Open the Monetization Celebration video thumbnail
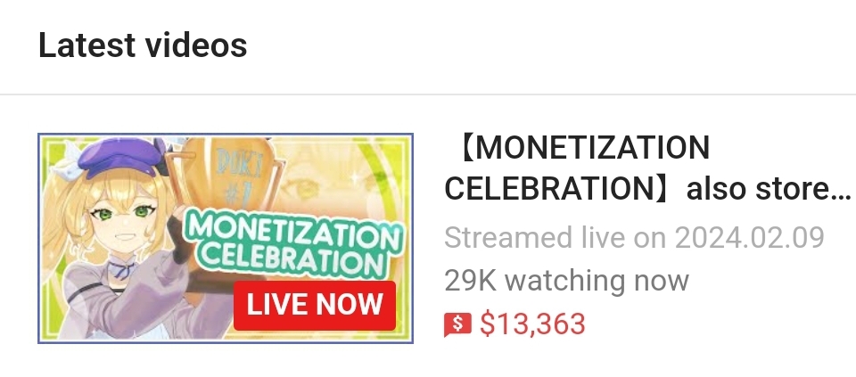Viewport: 856px width, 377px height. pyautogui.click(x=226, y=239)
